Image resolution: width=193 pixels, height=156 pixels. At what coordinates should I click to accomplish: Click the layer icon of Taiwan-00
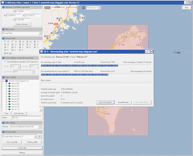click(9, 83)
